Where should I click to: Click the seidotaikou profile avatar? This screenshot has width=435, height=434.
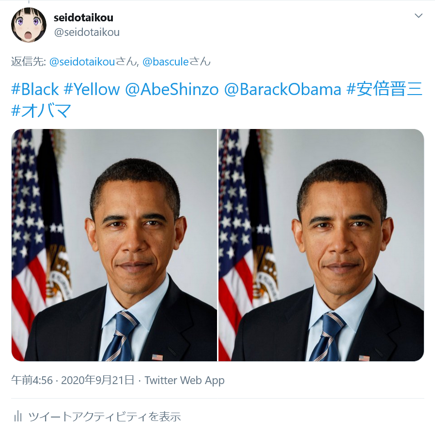click(x=29, y=25)
